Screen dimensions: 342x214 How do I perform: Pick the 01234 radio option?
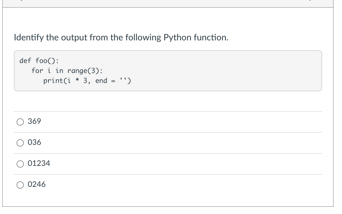pyautogui.click(x=20, y=164)
